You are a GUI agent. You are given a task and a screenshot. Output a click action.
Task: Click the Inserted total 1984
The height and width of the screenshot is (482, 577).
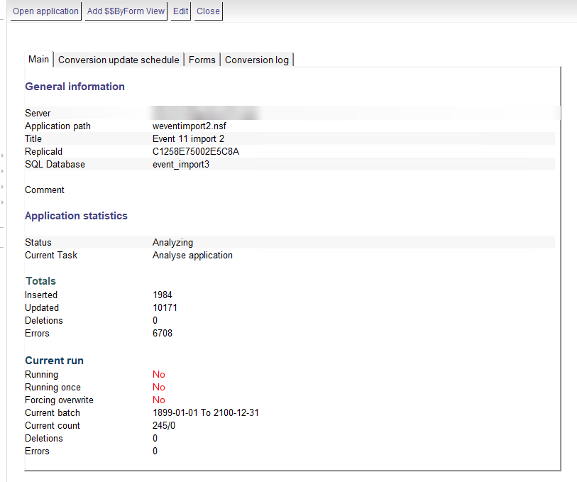163,295
